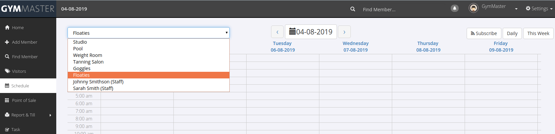Go to previous week arrow
This screenshot has width=555, height=134.
[277, 32]
